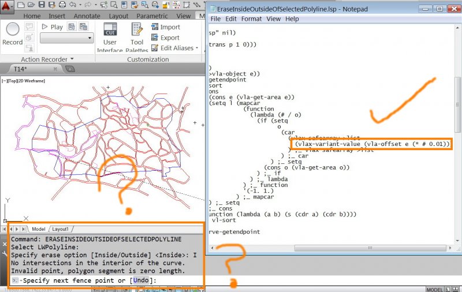
Task: Switch to the Annotate ribbon tab
Action: coord(87,16)
